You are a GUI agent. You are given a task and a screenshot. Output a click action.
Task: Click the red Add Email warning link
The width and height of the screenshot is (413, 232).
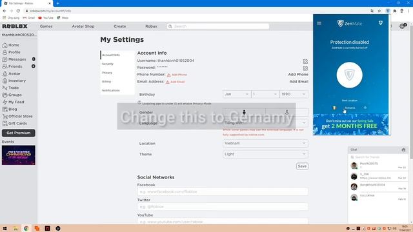pyautogui.click(x=175, y=82)
